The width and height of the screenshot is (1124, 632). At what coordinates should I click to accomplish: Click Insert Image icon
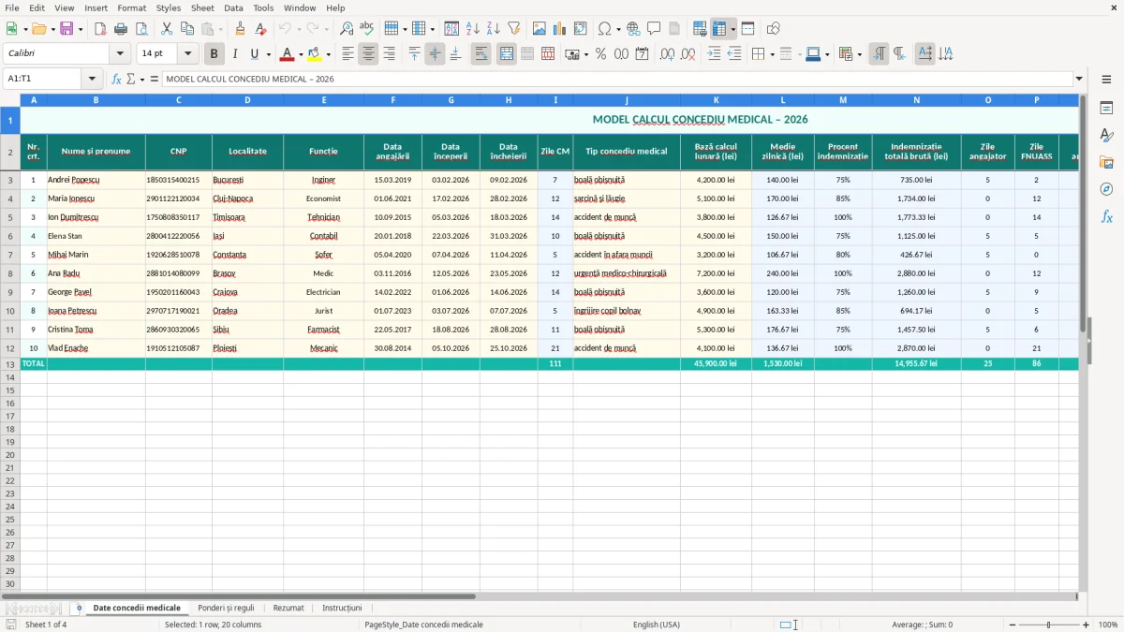point(540,29)
